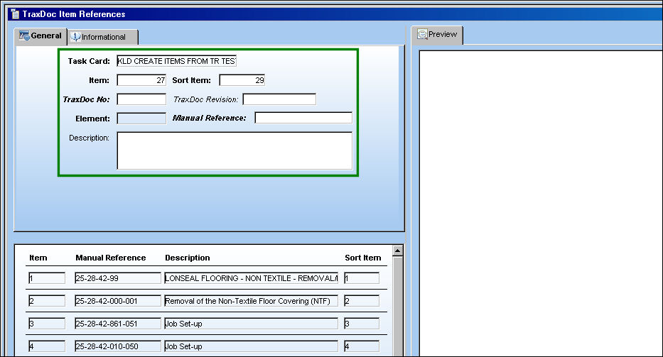Select Item cell in row 1
Viewport: 663px width, 357px height.
pos(47,278)
